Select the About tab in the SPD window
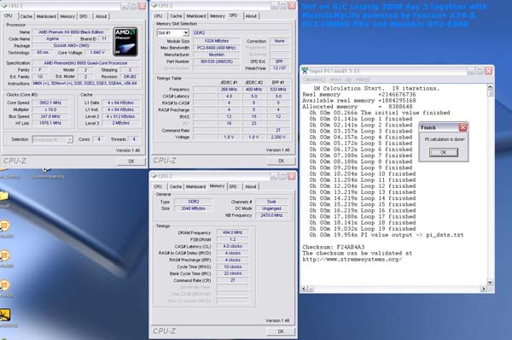 (251, 16)
